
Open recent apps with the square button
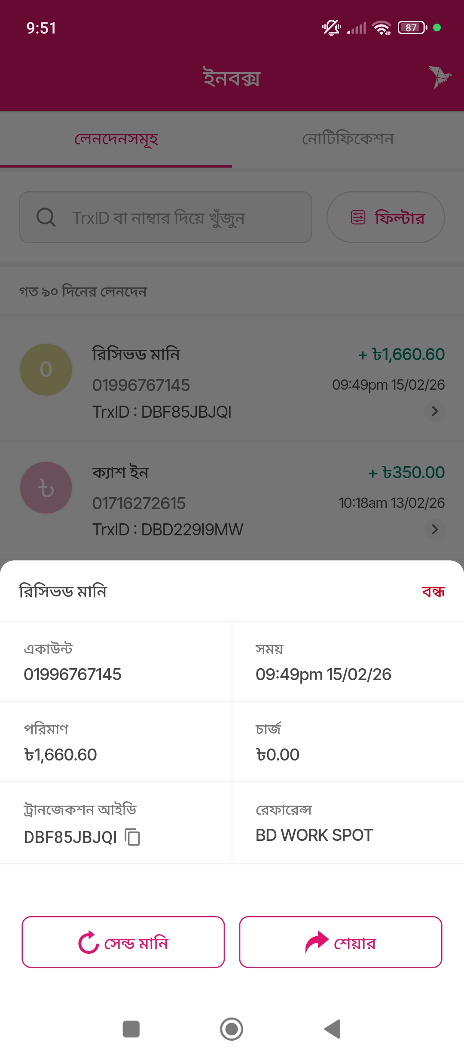(x=131, y=1029)
